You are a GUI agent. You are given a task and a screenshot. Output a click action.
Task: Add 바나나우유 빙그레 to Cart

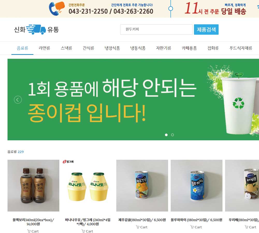pyautogui.click(x=87, y=231)
